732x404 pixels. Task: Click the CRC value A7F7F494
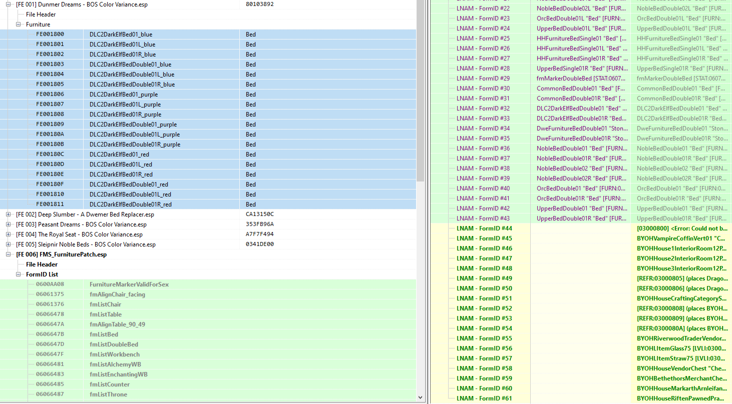point(260,234)
